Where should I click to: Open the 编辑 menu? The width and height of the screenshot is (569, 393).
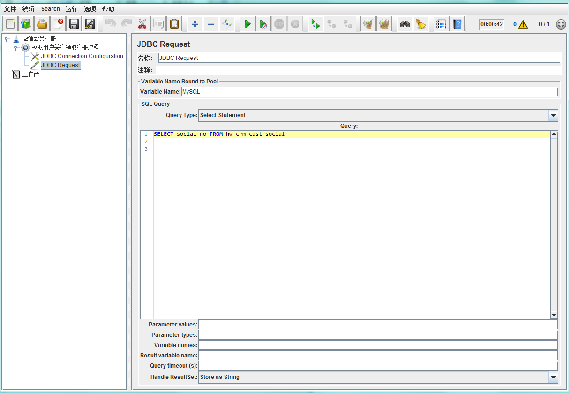coord(28,9)
